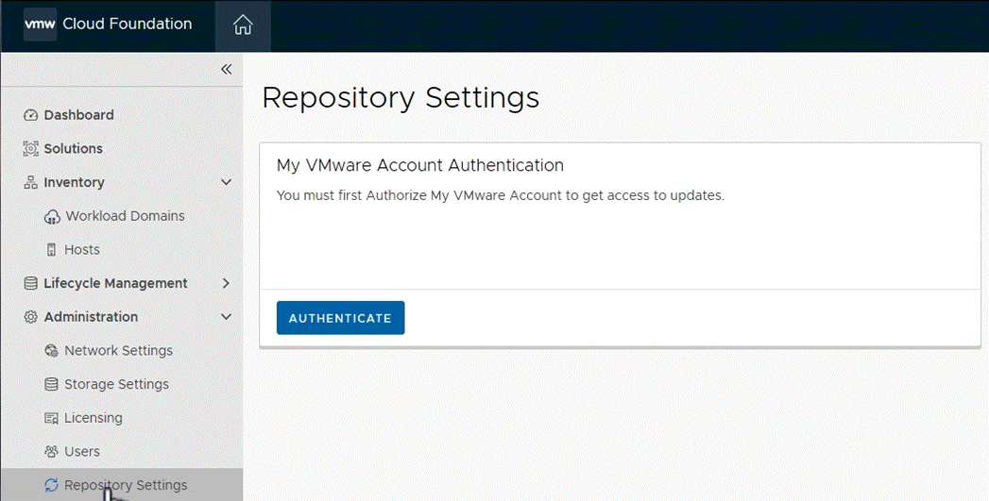This screenshot has height=501, width=989.
Task: Click the Dashboard gauge icon
Action: pyautogui.click(x=30, y=115)
